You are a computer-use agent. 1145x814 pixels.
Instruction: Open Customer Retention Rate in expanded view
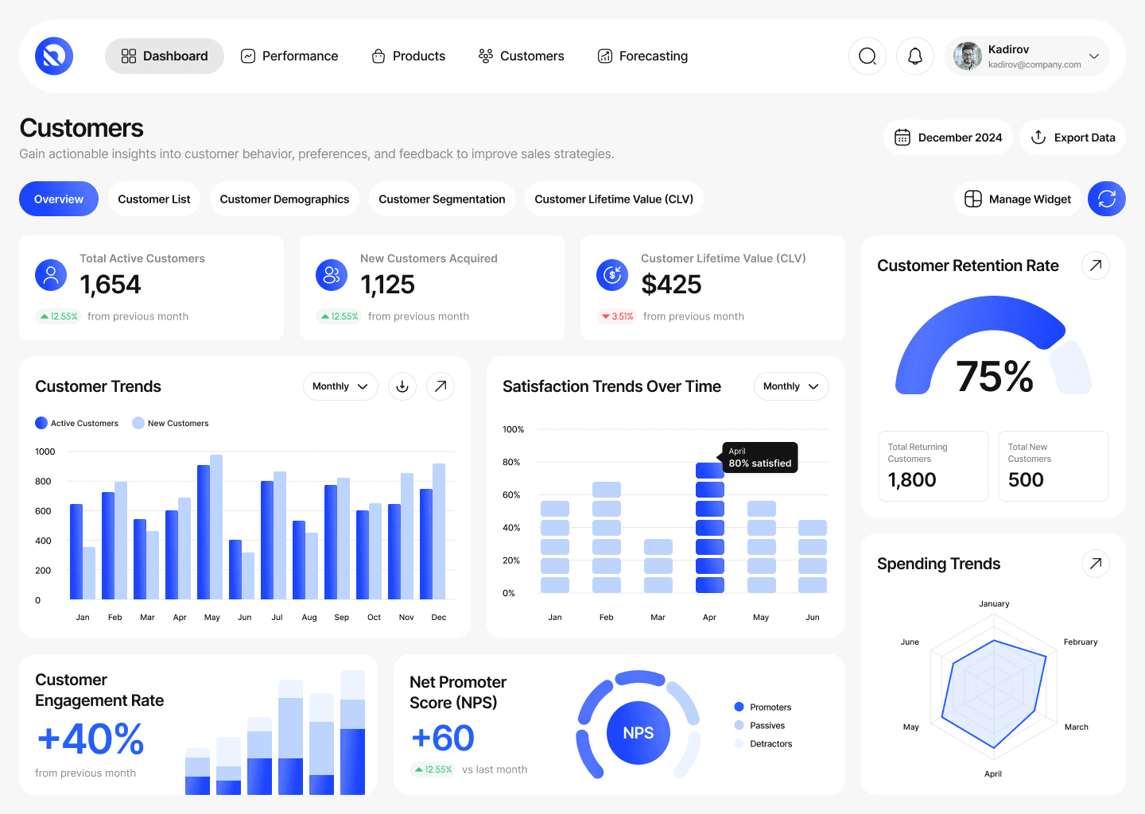[x=1096, y=265]
